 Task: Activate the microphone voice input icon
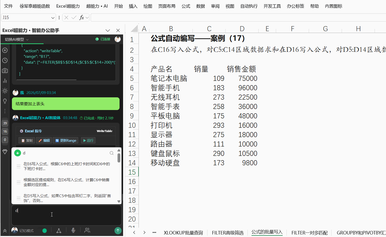73,230
